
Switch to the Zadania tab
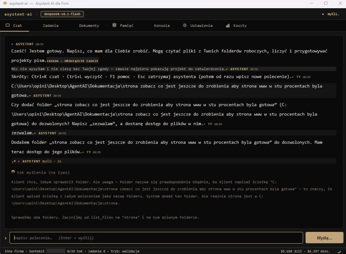point(51,26)
